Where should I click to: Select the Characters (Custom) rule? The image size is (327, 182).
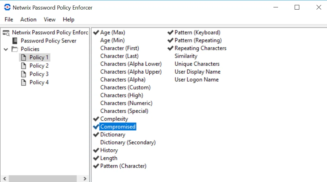click(125, 87)
